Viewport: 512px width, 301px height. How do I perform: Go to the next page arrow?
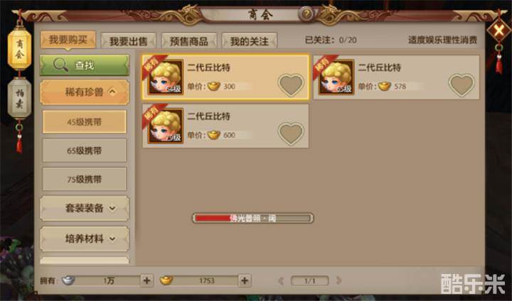point(338,280)
